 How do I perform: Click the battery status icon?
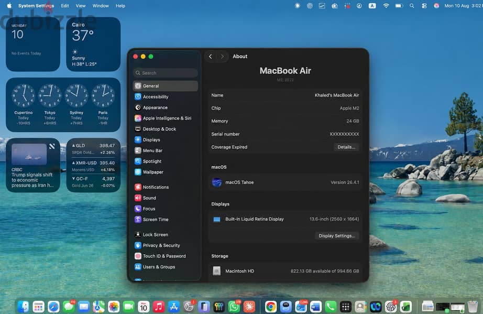tap(399, 6)
